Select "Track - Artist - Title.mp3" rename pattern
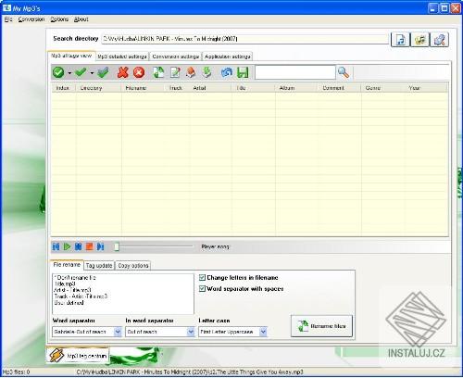 point(81,296)
